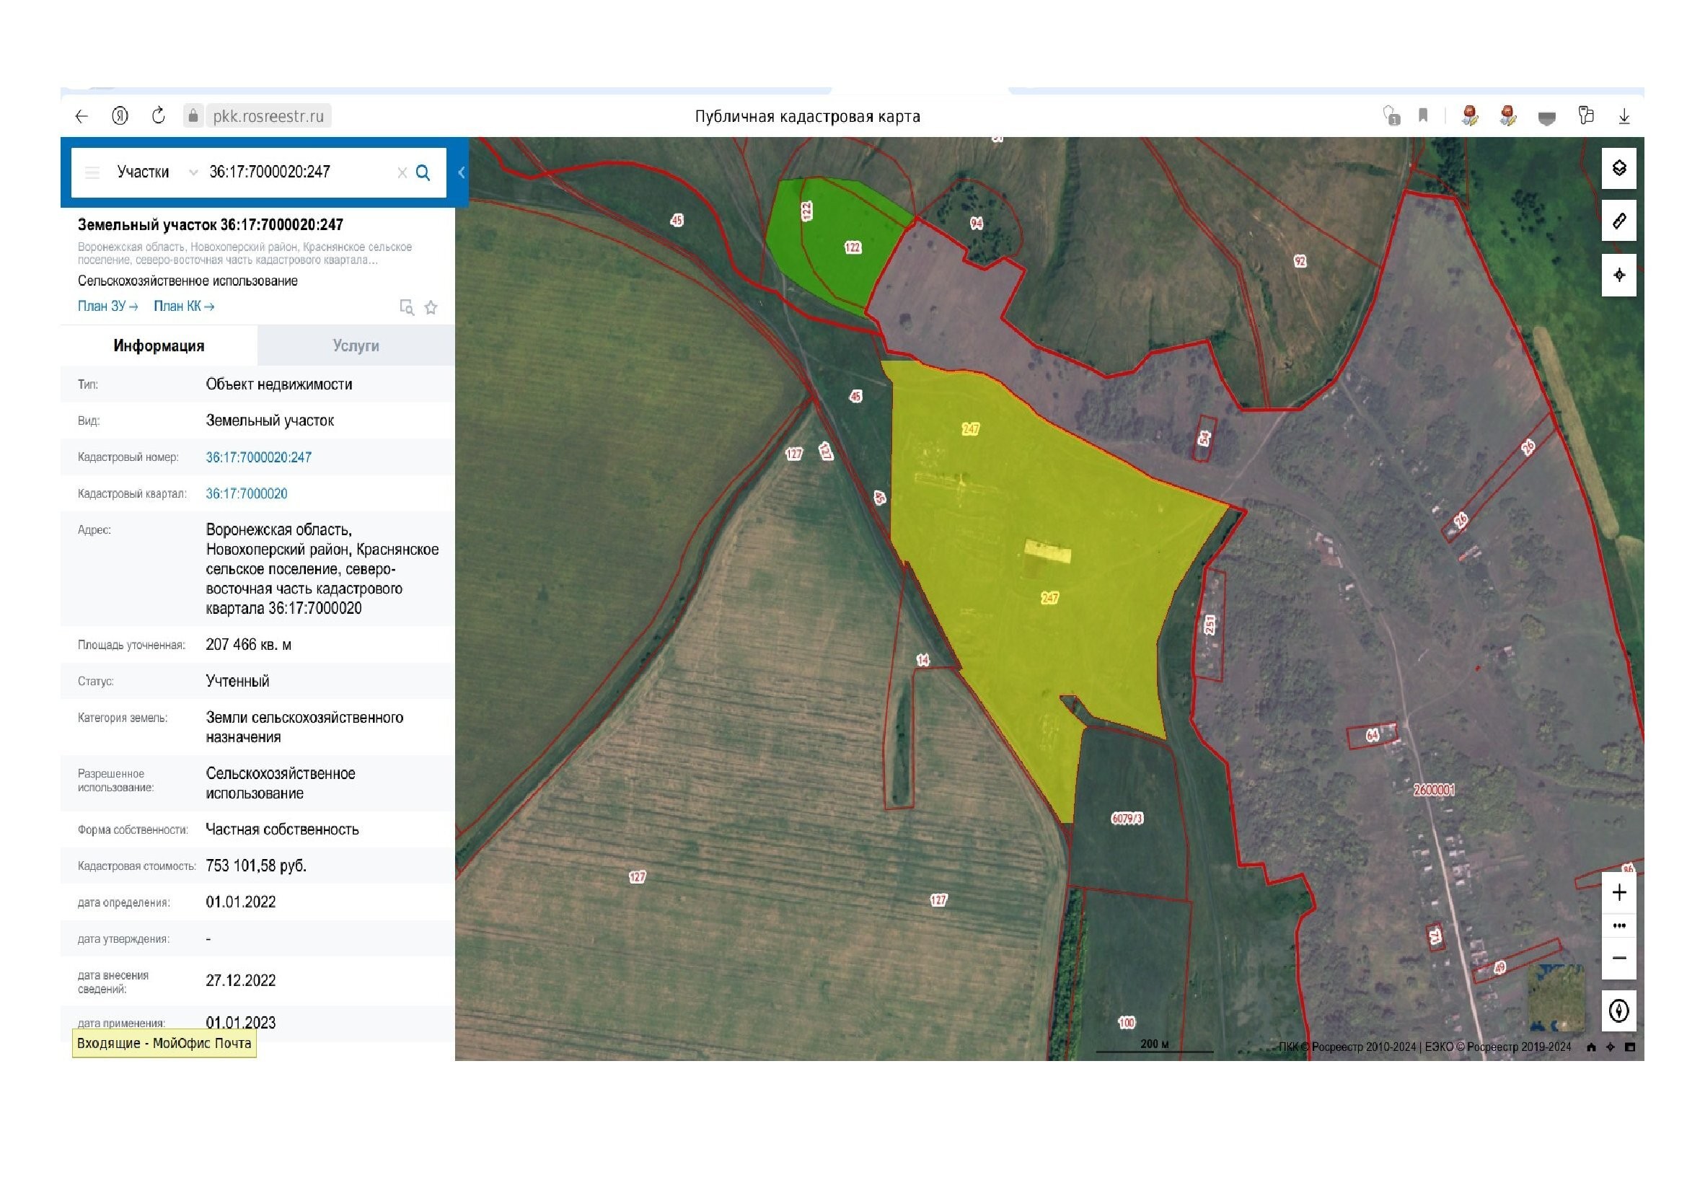Open the map layers panel
Viewport: 1687px width, 1193px height.
[1618, 168]
